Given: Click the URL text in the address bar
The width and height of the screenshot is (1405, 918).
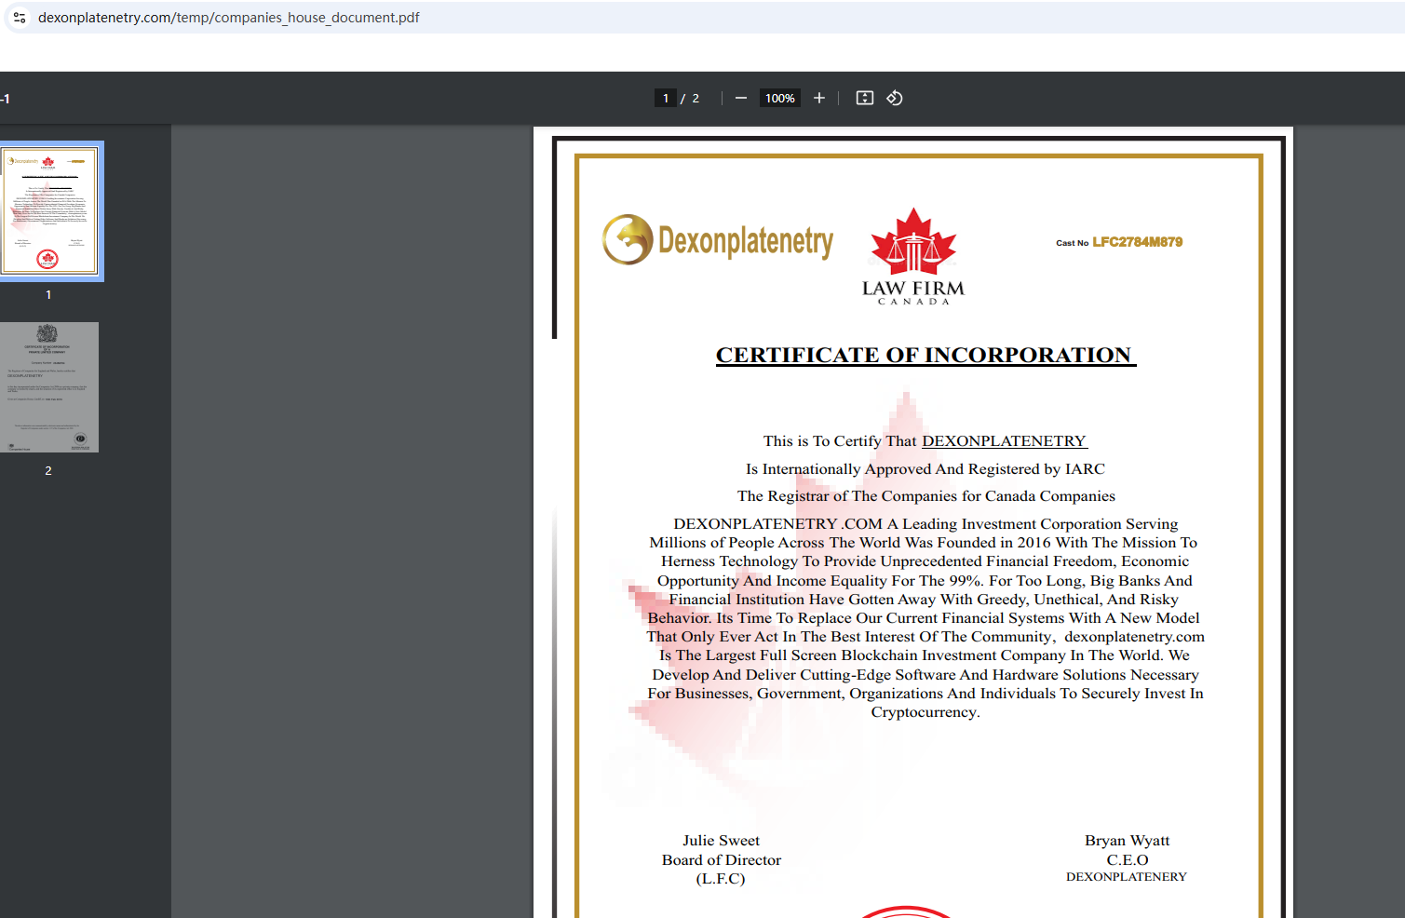Looking at the screenshot, I should pyautogui.click(x=228, y=18).
